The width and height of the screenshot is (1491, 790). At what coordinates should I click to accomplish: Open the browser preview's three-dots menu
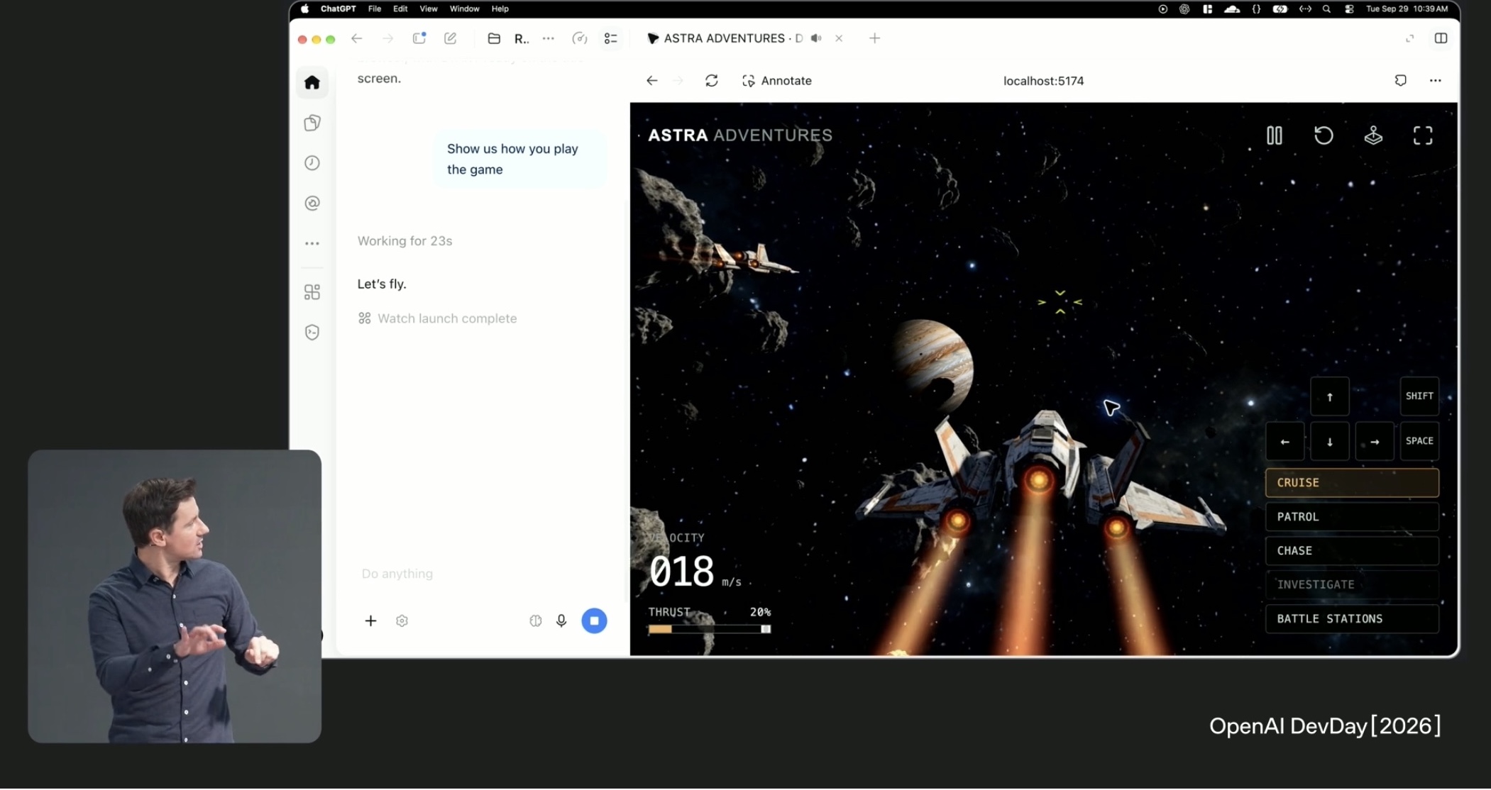click(x=1435, y=81)
